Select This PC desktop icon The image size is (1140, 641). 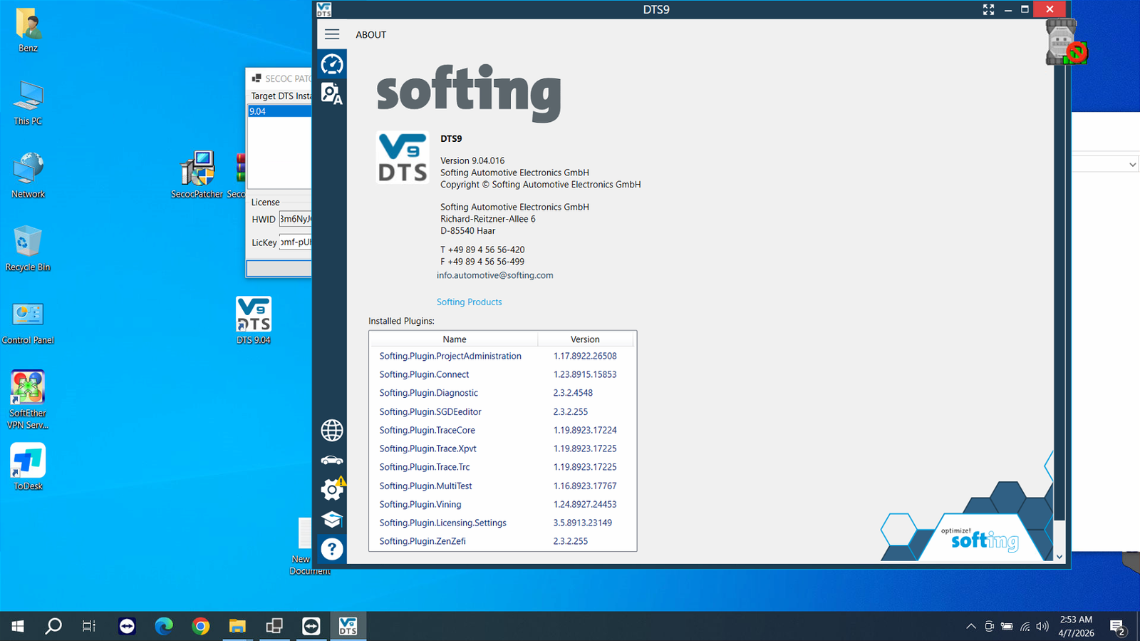click(x=28, y=104)
